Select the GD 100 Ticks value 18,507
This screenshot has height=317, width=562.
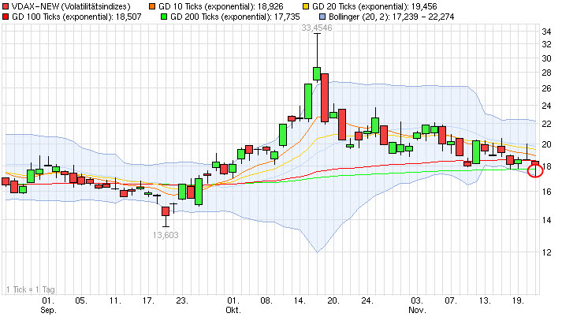click(x=128, y=17)
